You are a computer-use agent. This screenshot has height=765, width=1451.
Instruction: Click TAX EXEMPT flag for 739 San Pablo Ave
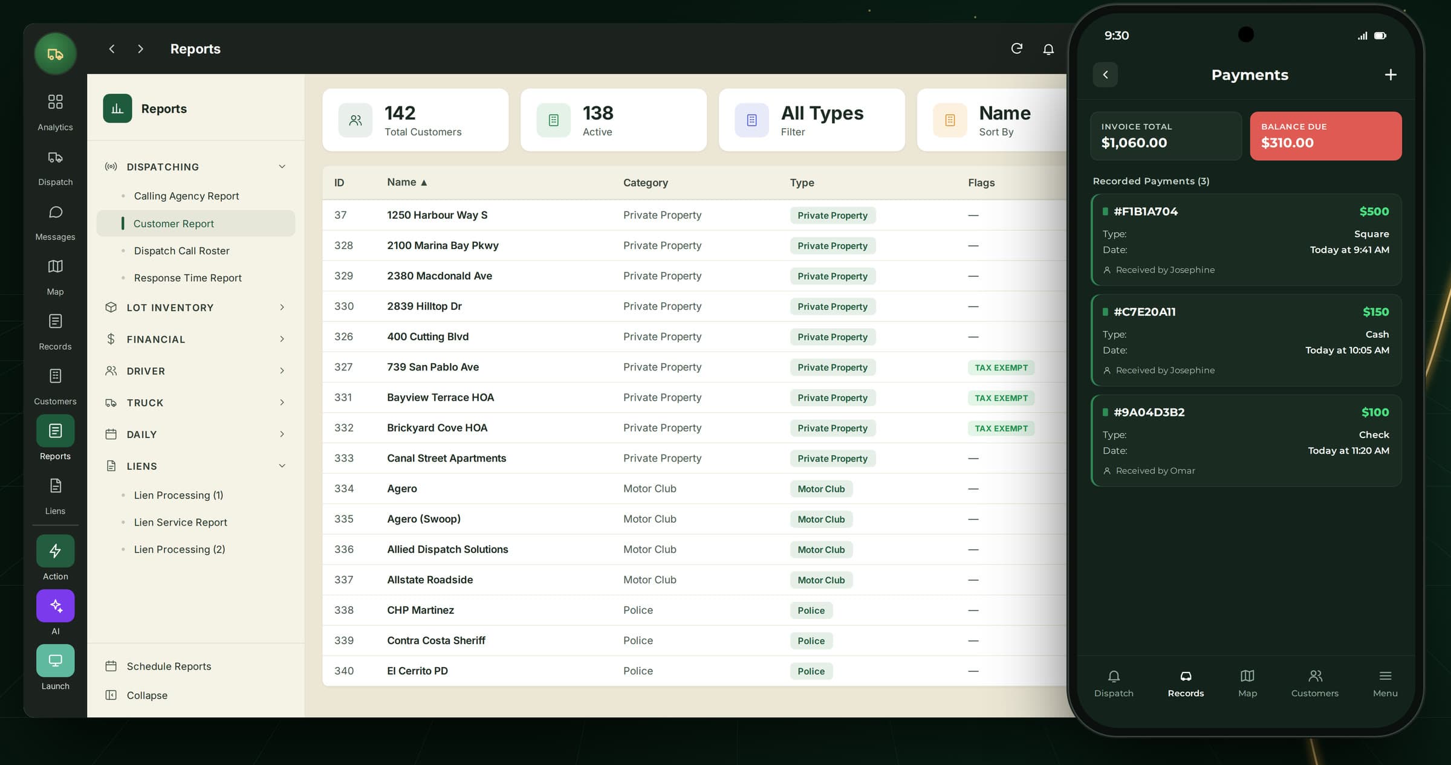tap(1001, 367)
